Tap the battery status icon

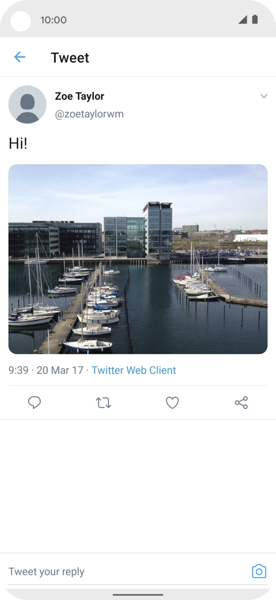coord(255,20)
